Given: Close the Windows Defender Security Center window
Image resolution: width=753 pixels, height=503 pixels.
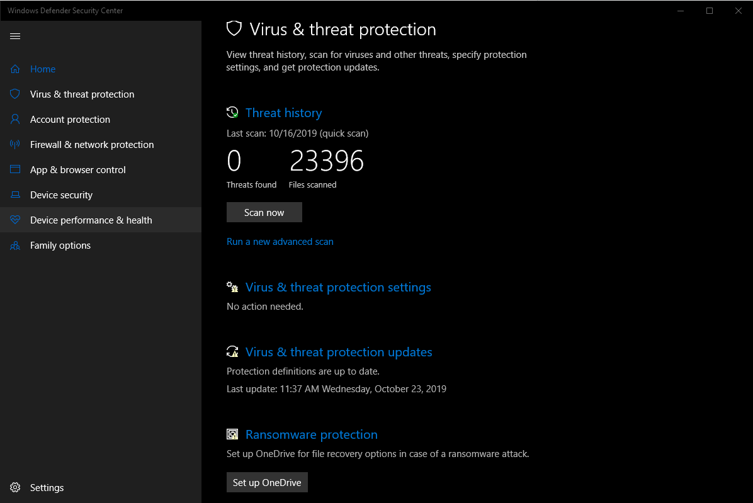Looking at the screenshot, I should 738,11.
